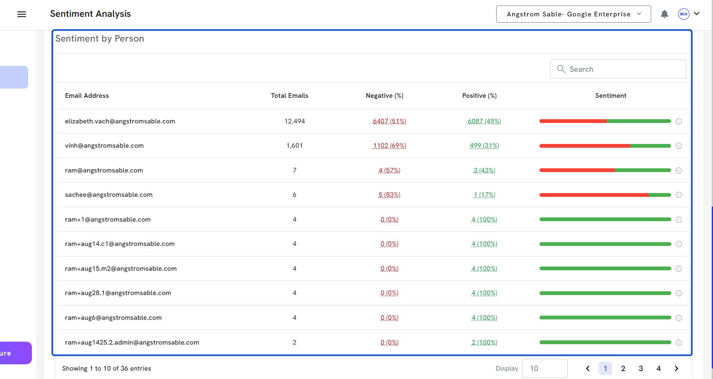Viewport: 713px width, 379px height.
Task: Click negative count 6407 (51%) link
Action: coord(389,122)
